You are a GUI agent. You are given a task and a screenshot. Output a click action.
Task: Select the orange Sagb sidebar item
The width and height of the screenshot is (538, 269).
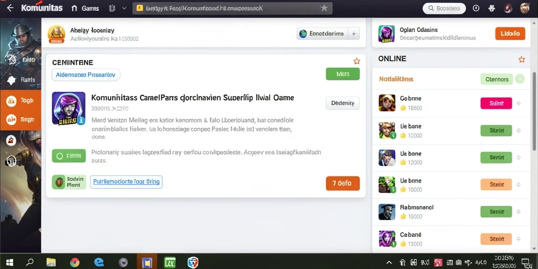[x=20, y=119]
